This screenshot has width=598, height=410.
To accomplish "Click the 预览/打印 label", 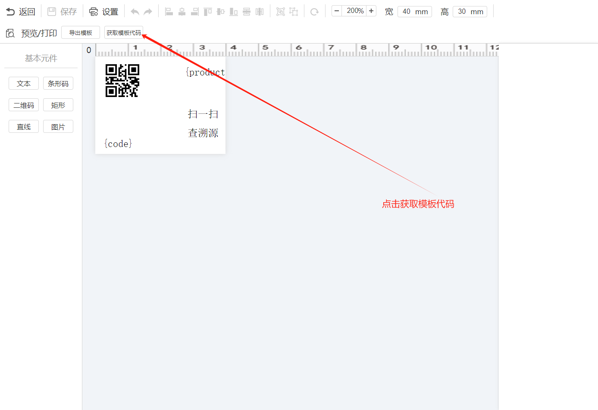I will (39, 33).
